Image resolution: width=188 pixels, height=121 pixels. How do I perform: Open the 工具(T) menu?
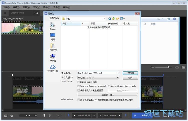pos(56,7)
